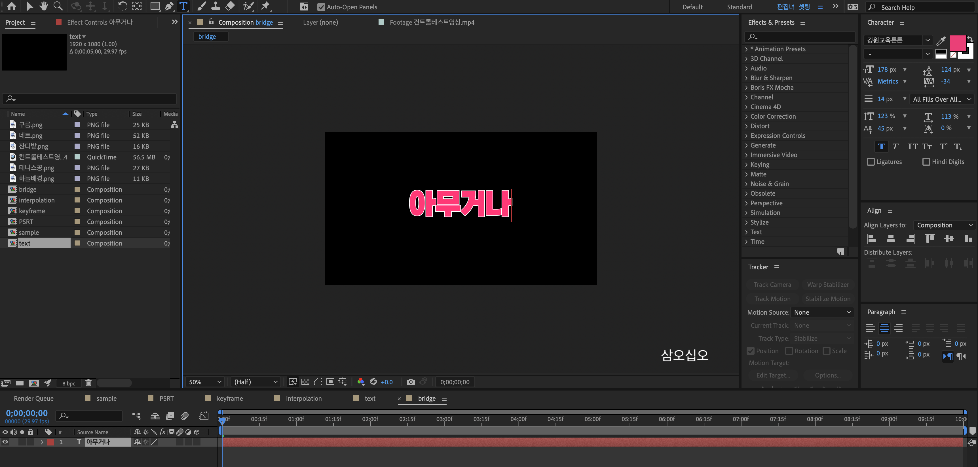Open the 50% magnification dropdown
This screenshot has height=467, width=978.
pyautogui.click(x=205, y=382)
